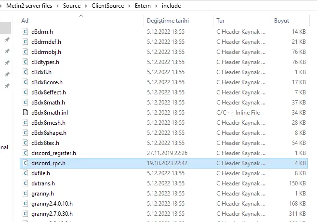Image resolution: width=317 pixels, height=222 pixels.
Task: Sort by Değiştirme tarihi column header
Action: [x=168, y=21]
